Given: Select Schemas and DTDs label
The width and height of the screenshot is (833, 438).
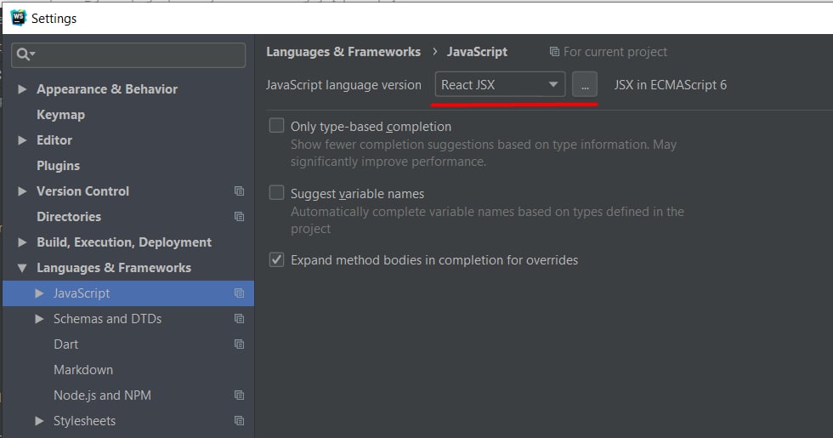Looking at the screenshot, I should pos(107,318).
